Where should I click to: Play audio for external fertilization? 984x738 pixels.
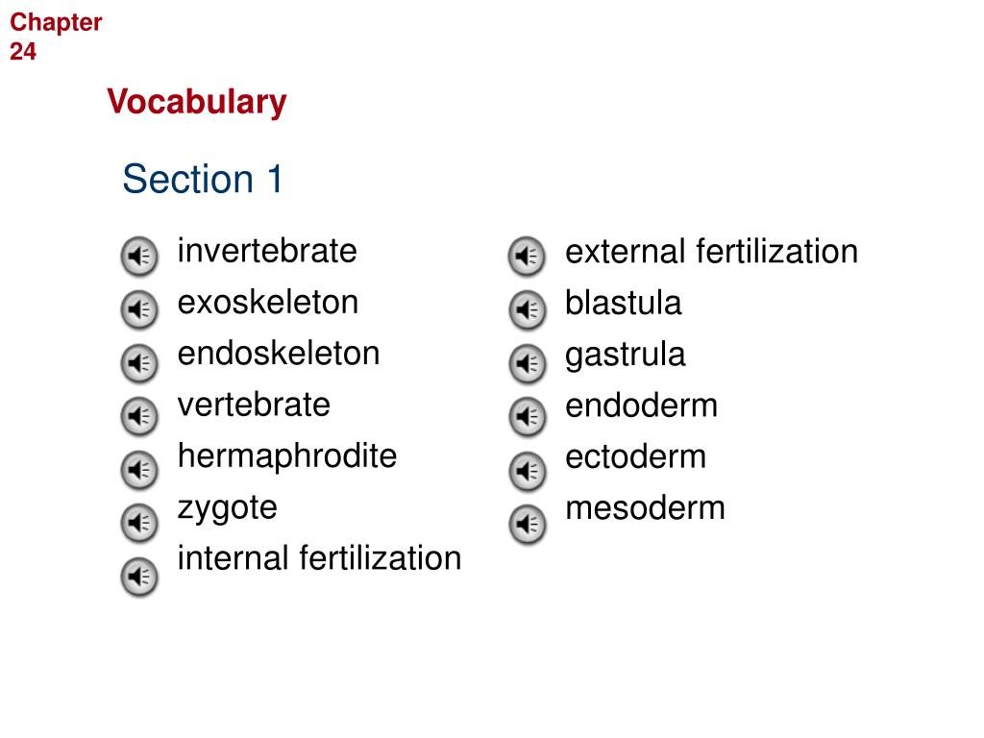(527, 256)
